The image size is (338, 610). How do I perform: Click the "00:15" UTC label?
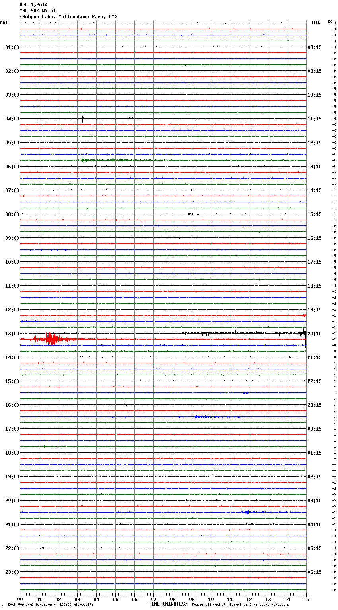pos(315,429)
